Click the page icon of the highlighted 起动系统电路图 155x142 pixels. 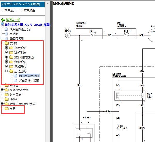(x=16, y=76)
